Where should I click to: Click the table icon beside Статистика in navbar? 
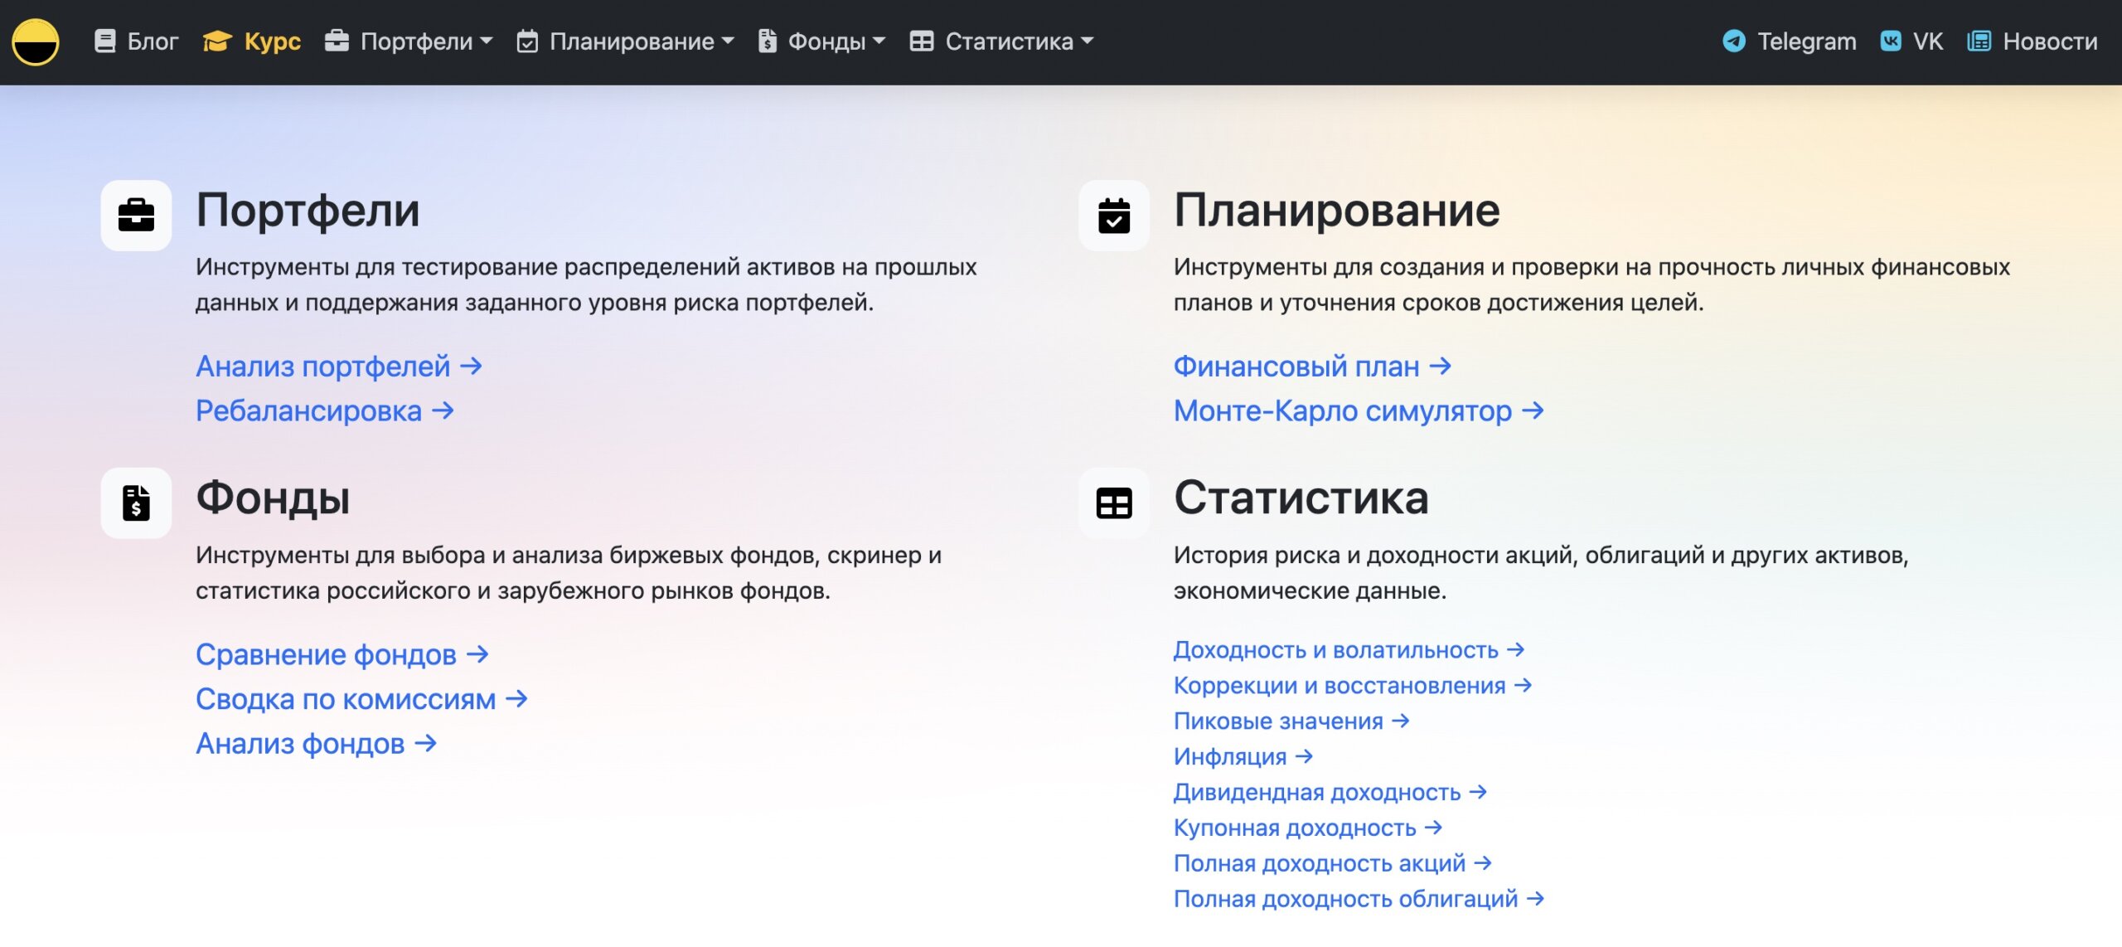point(922,41)
